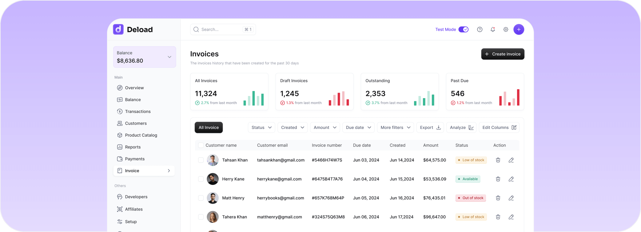
Task: Click the search magnifier icon
Action: [196, 30]
